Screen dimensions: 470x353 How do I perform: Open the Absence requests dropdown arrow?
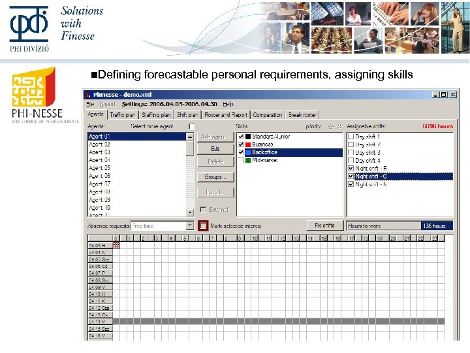click(x=190, y=226)
